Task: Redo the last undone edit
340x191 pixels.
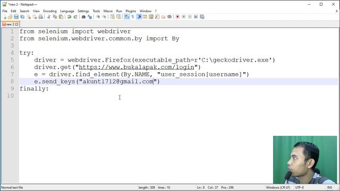Action: coord(75,17)
